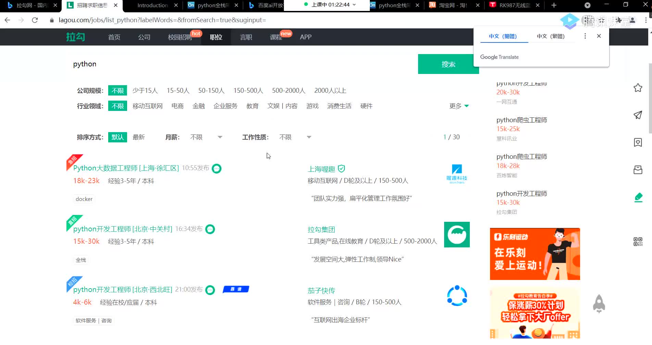Click chat icon beside python开发工程师 西北旺 posting
Image resolution: width=652 pixels, height=345 pixels.
[210, 290]
